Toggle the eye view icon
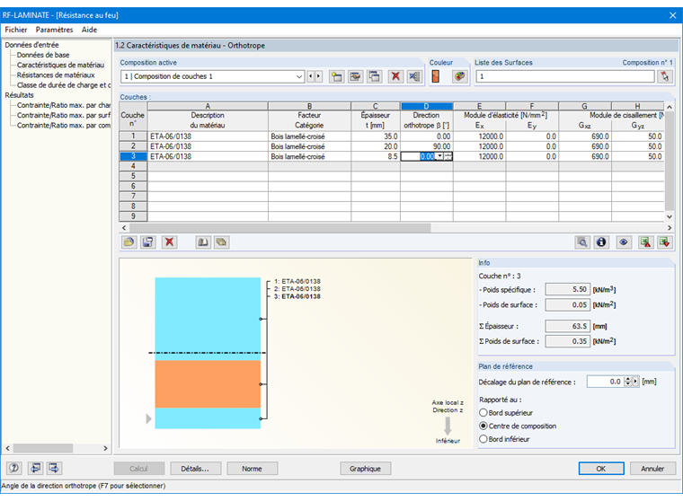The height and width of the screenshot is (501, 683). [624, 242]
